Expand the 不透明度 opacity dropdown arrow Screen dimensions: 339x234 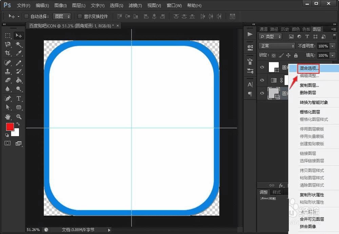333,46
